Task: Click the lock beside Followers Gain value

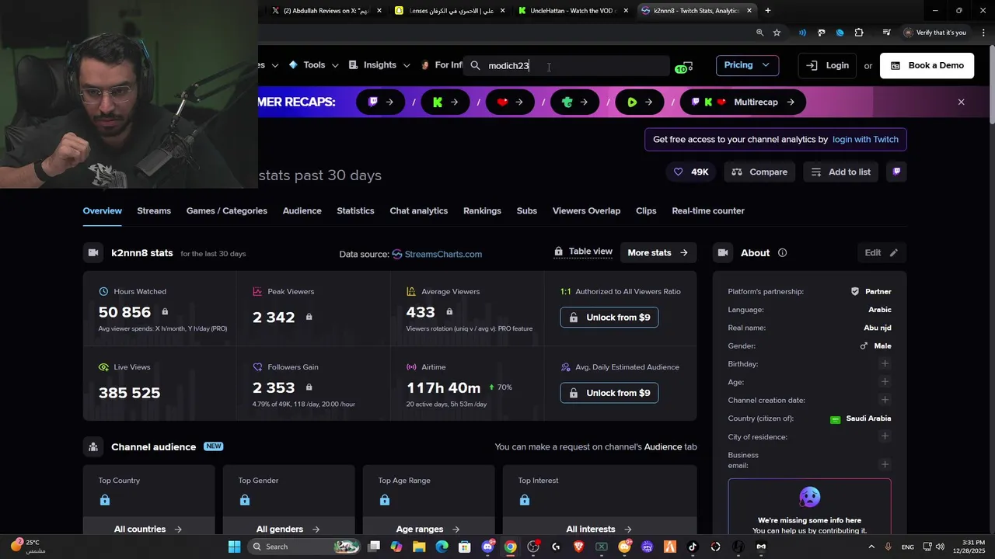Action: click(309, 387)
